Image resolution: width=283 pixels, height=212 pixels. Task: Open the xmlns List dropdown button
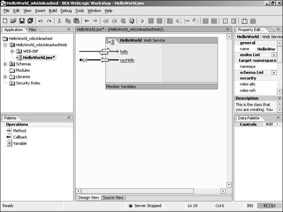(274, 55)
